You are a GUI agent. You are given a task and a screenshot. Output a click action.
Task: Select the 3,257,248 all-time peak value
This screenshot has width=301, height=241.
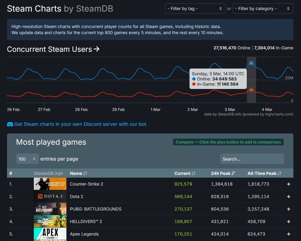(x=258, y=209)
